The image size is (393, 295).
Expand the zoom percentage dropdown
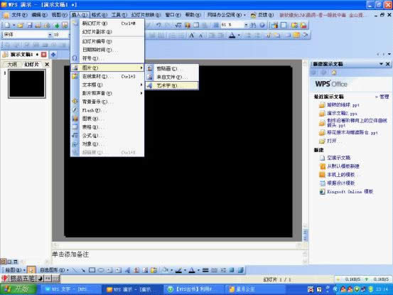pos(246,25)
